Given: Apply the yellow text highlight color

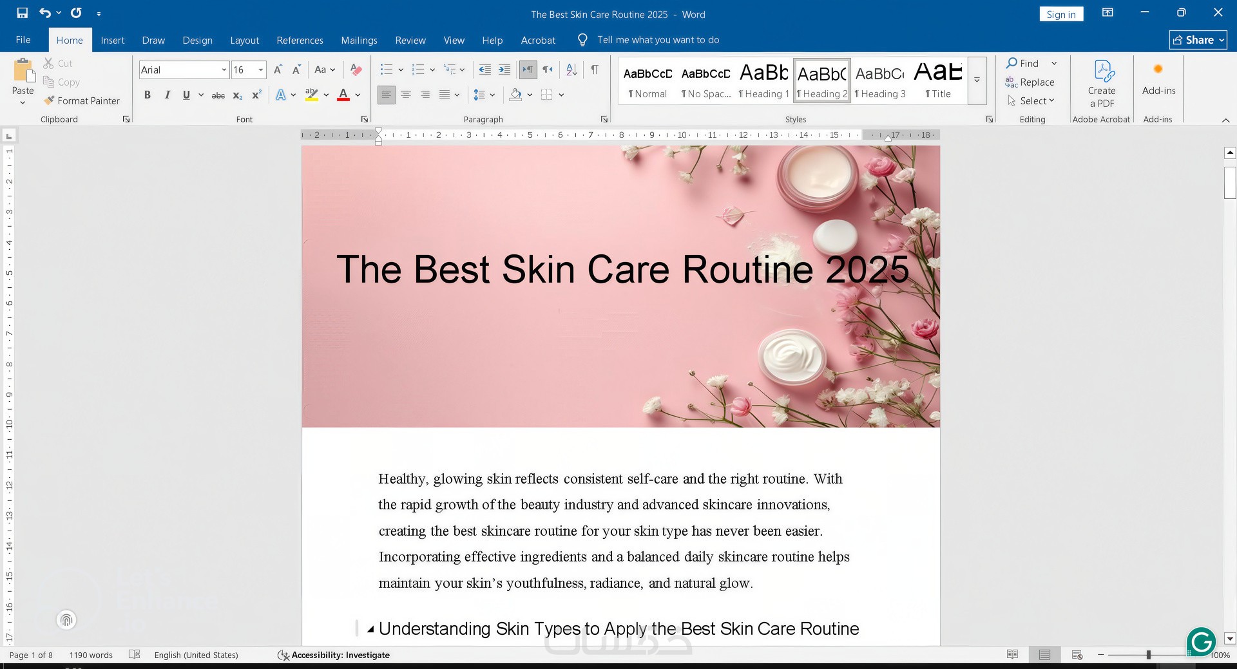Looking at the screenshot, I should 312,95.
